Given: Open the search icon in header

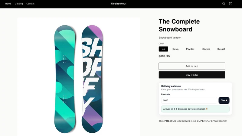Looking at the screenshot, I should tap(224, 4).
